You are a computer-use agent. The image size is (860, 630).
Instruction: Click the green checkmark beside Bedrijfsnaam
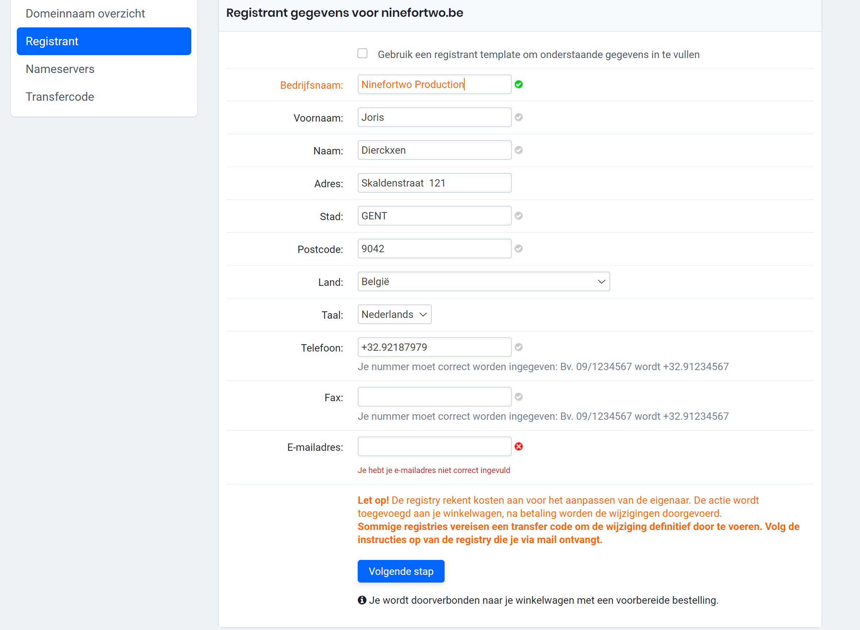click(519, 84)
